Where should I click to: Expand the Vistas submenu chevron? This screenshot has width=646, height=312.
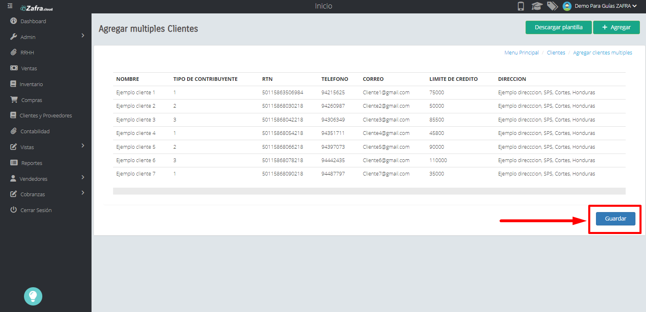pos(83,145)
